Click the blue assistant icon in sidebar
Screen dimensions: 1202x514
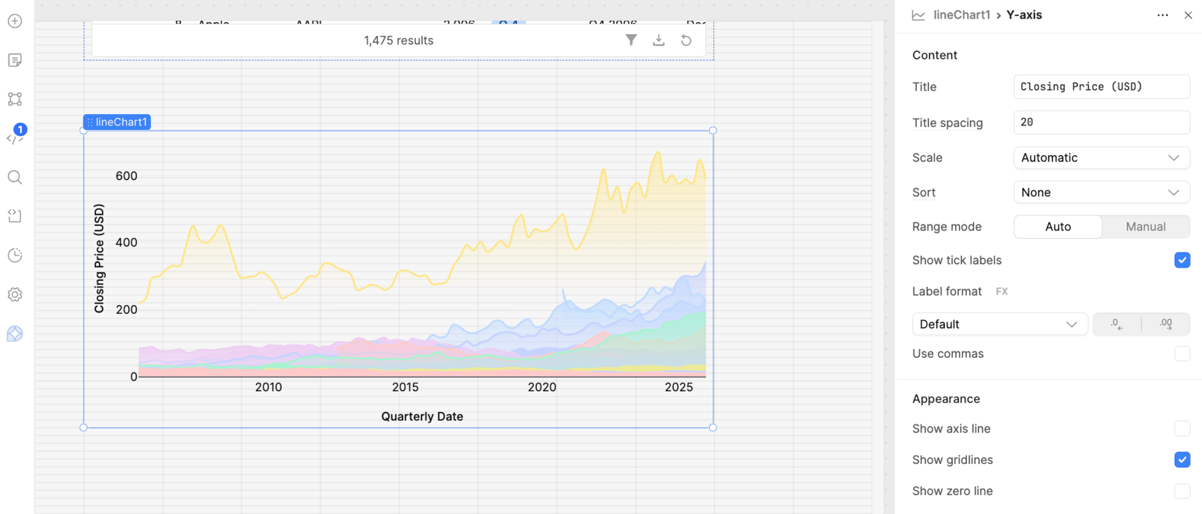[x=15, y=334]
